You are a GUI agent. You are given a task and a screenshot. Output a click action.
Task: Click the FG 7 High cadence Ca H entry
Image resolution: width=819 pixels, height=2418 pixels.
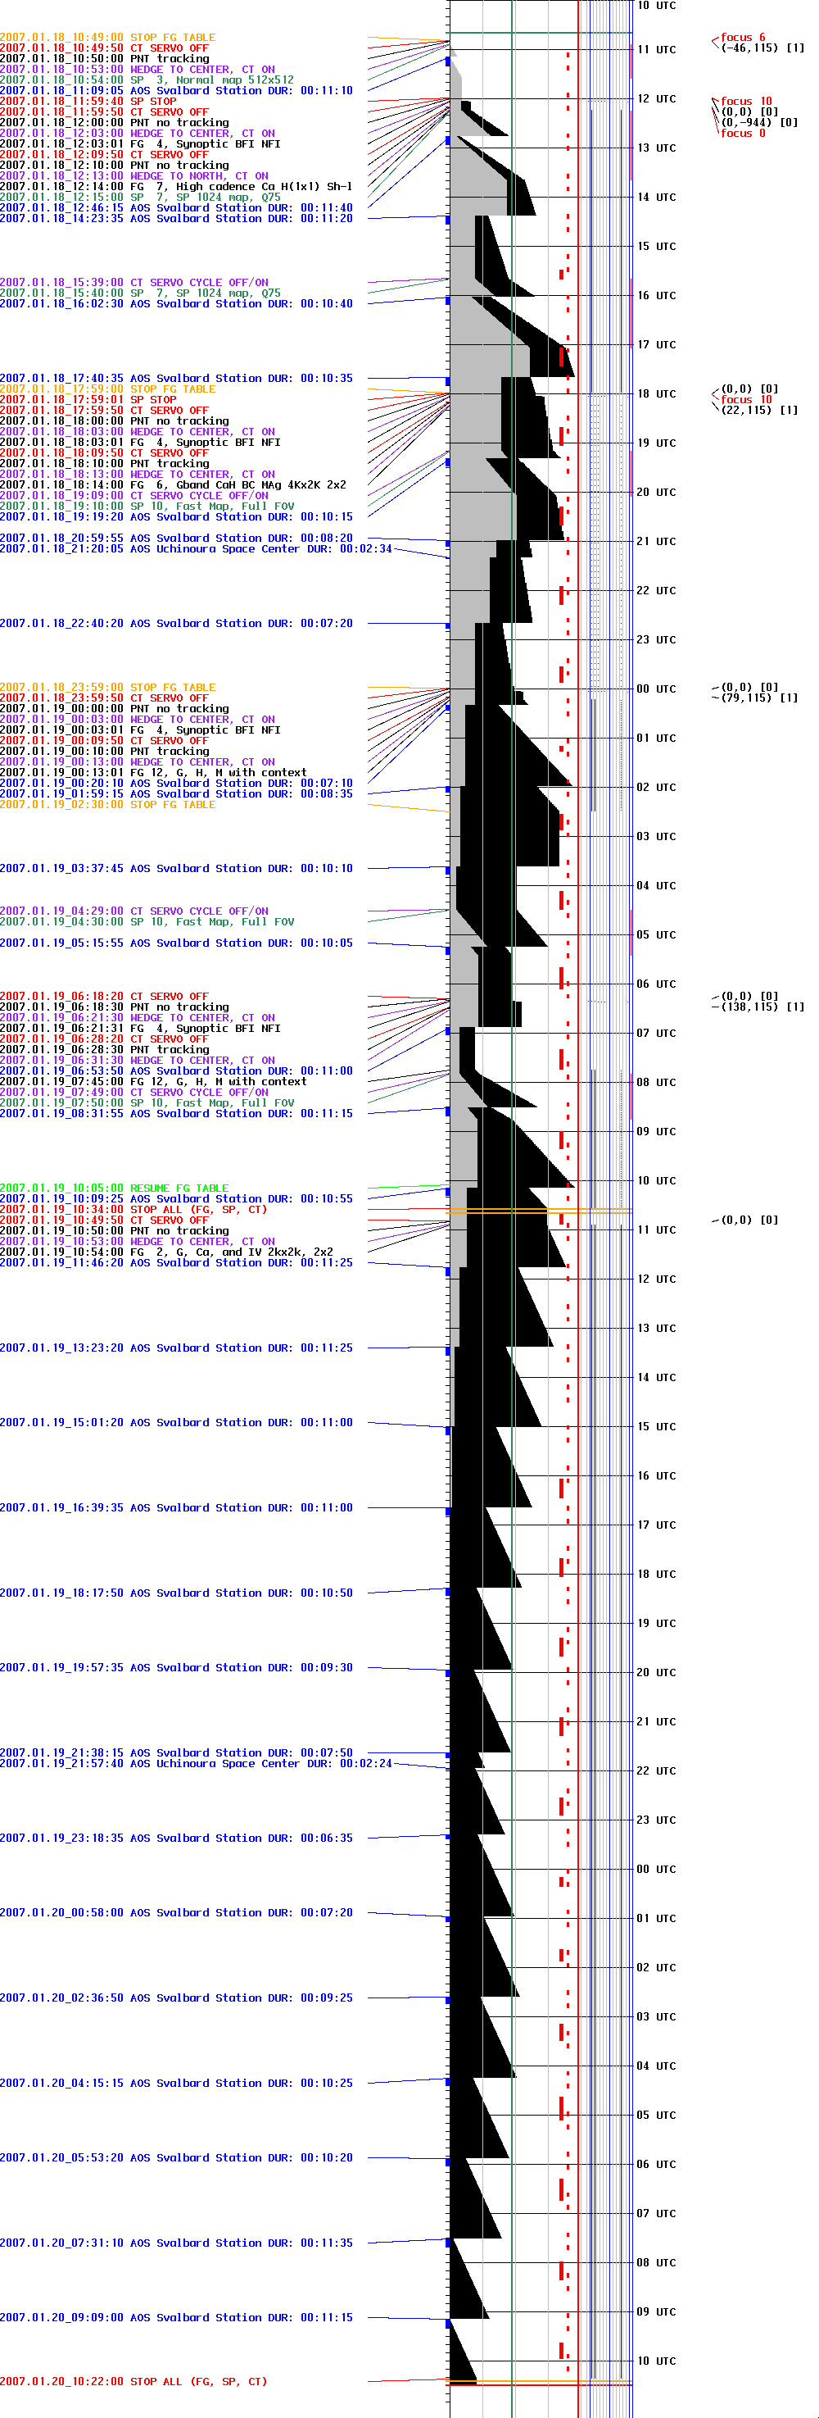(175, 187)
